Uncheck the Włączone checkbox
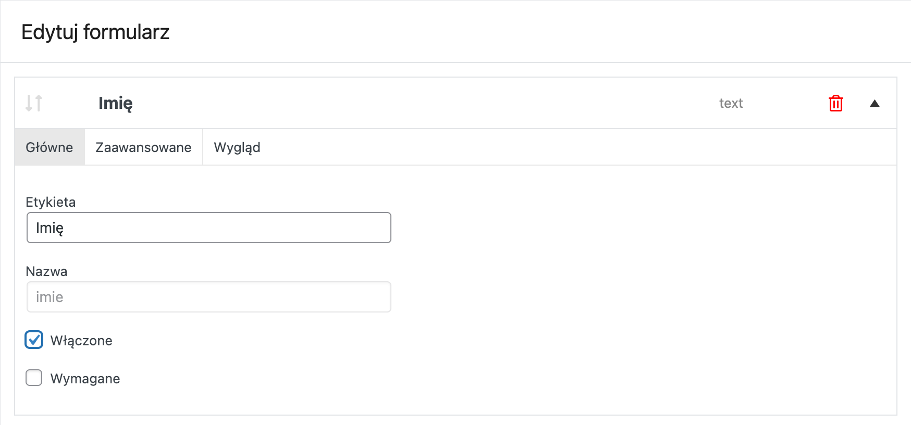Image resolution: width=911 pixels, height=425 pixels. [34, 340]
